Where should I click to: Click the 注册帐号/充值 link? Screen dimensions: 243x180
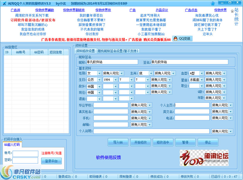click(x=51, y=153)
